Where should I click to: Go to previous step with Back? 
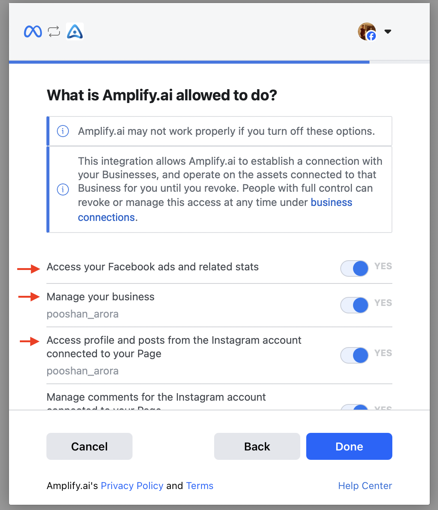[257, 446]
